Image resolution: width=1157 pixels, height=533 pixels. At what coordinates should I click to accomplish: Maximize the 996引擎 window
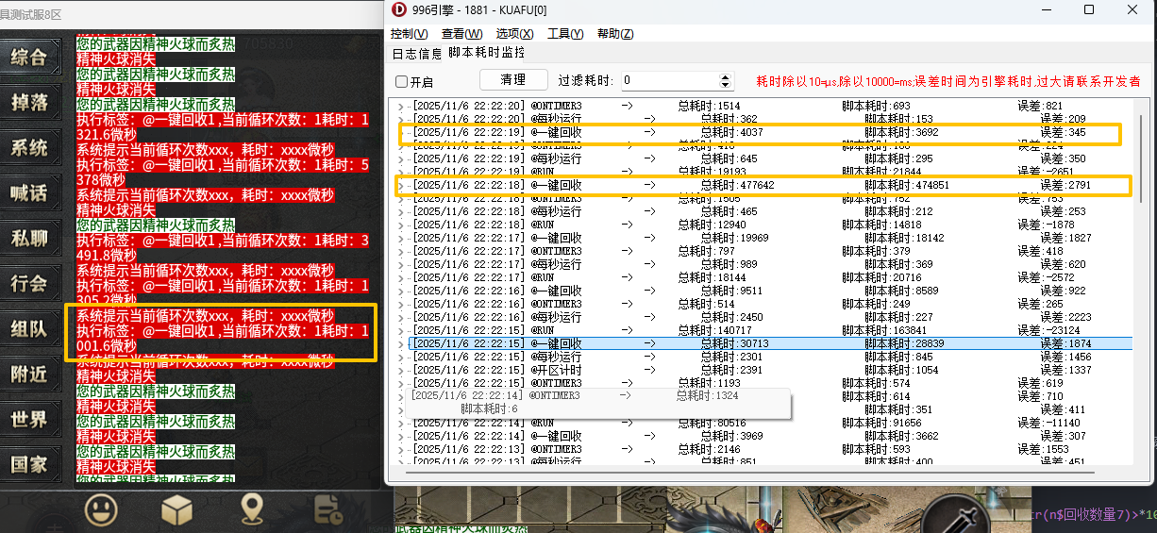(x=1088, y=9)
